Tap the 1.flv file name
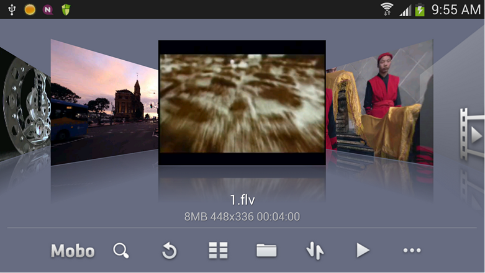Image resolution: width=485 pixels, height=273 pixels. point(242,200)
